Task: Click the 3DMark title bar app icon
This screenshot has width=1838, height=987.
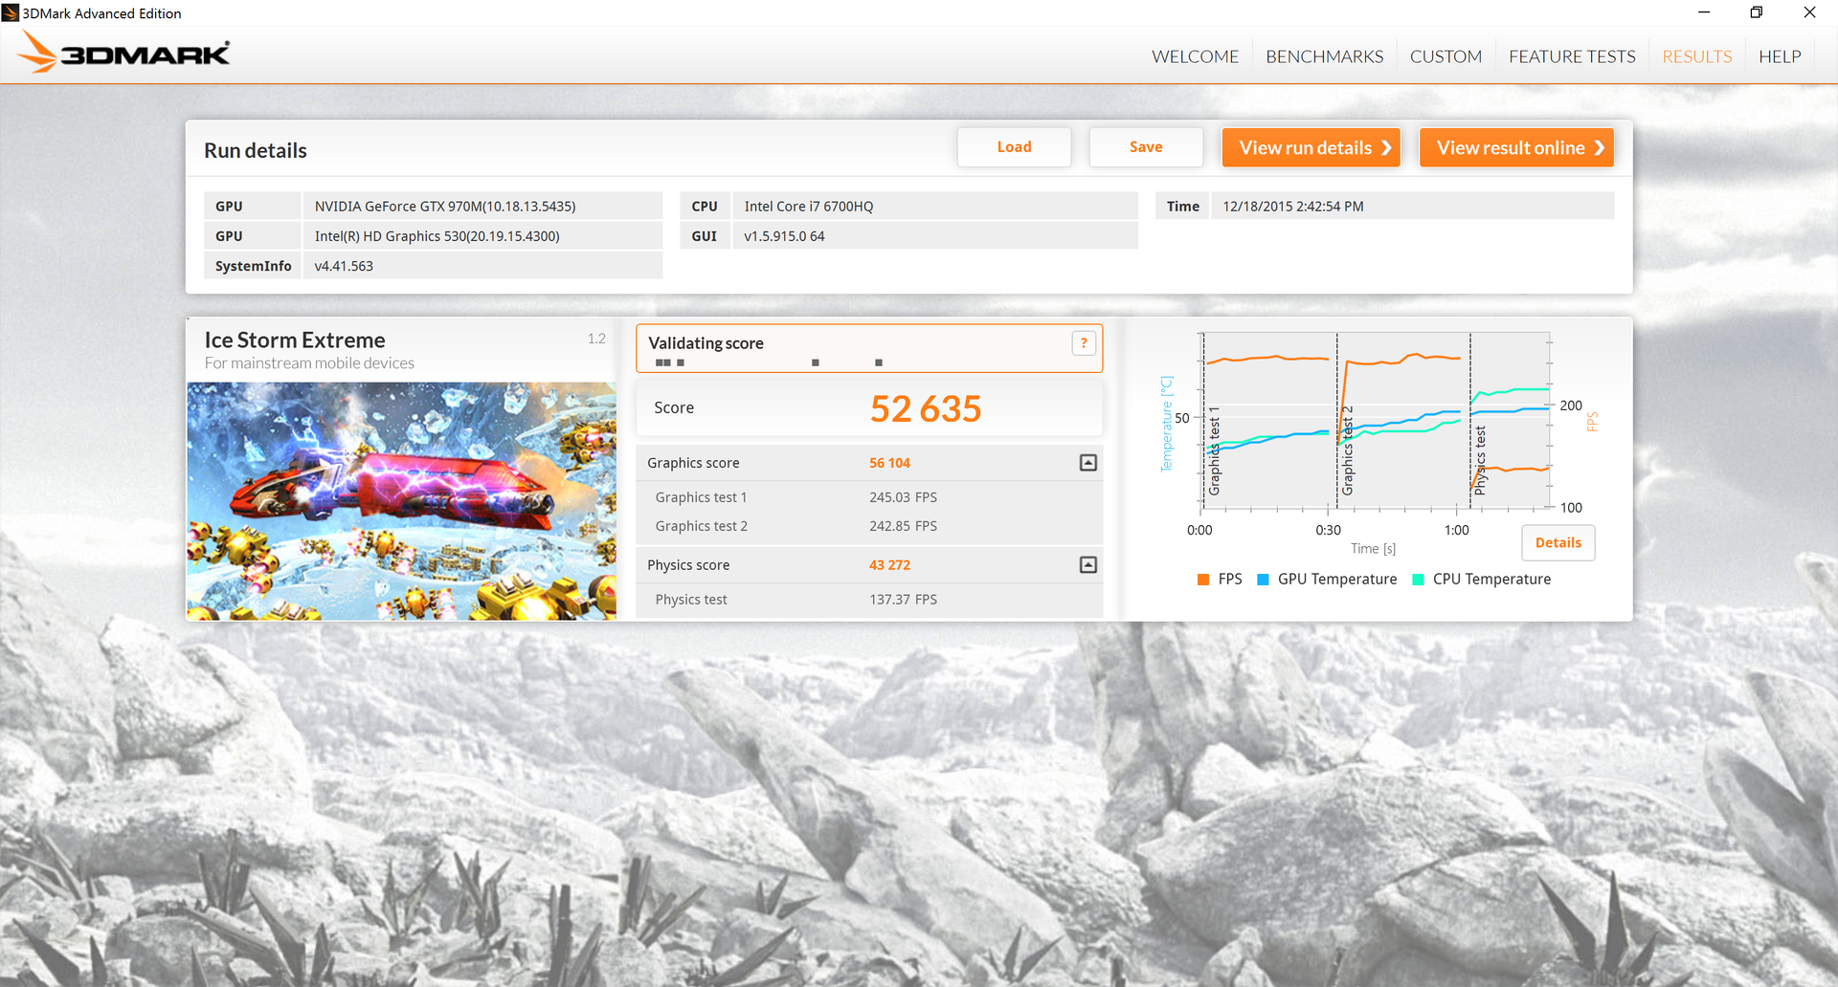Action: click(x=11, y=12)
